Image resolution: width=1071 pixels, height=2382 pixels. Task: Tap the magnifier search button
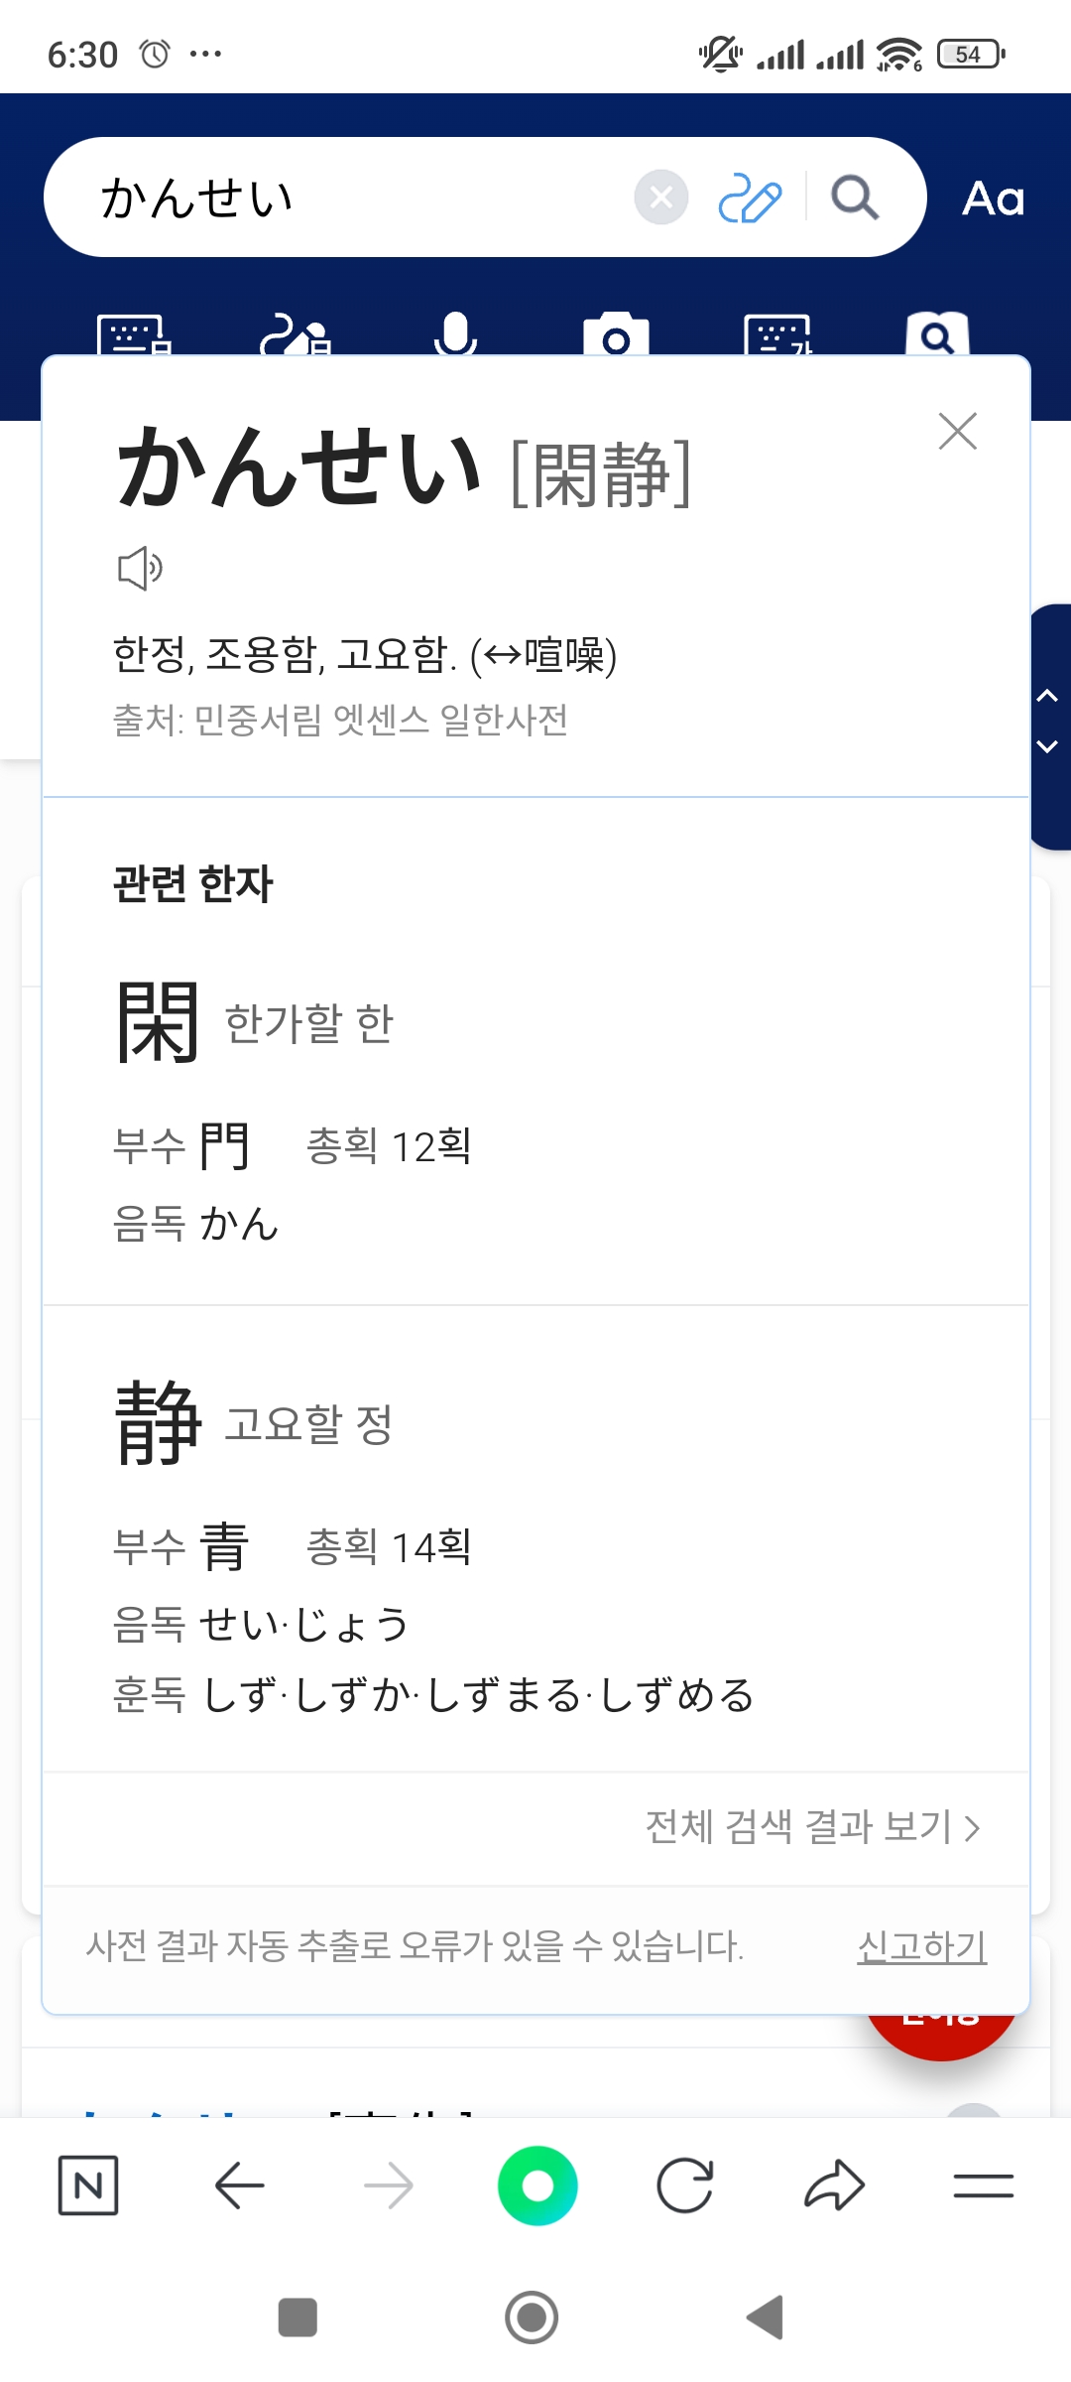[854, 198]
